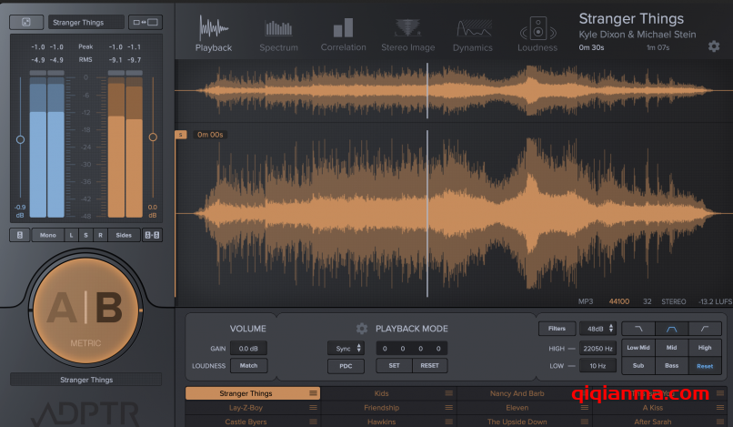Click the large A|B switch button

click(85, 310)
